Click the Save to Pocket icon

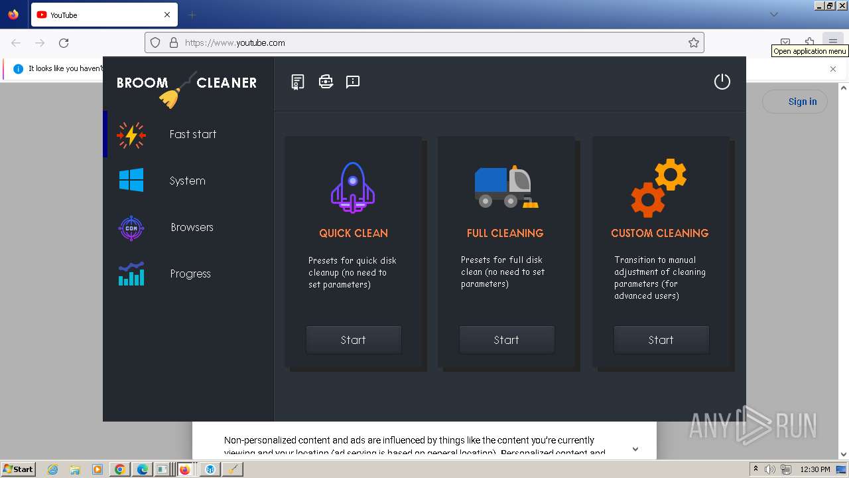[785, 42]
